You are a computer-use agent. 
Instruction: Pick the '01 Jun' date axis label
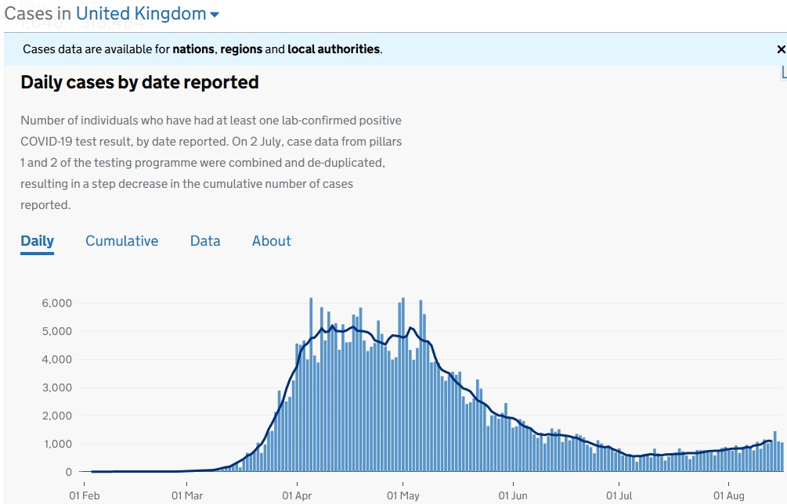[x=513, y=495]
